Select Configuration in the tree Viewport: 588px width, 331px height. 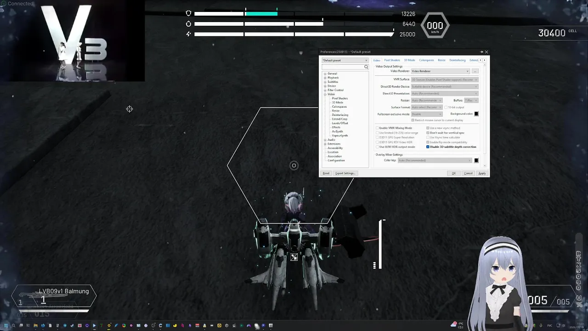click(x=336, y=160)
